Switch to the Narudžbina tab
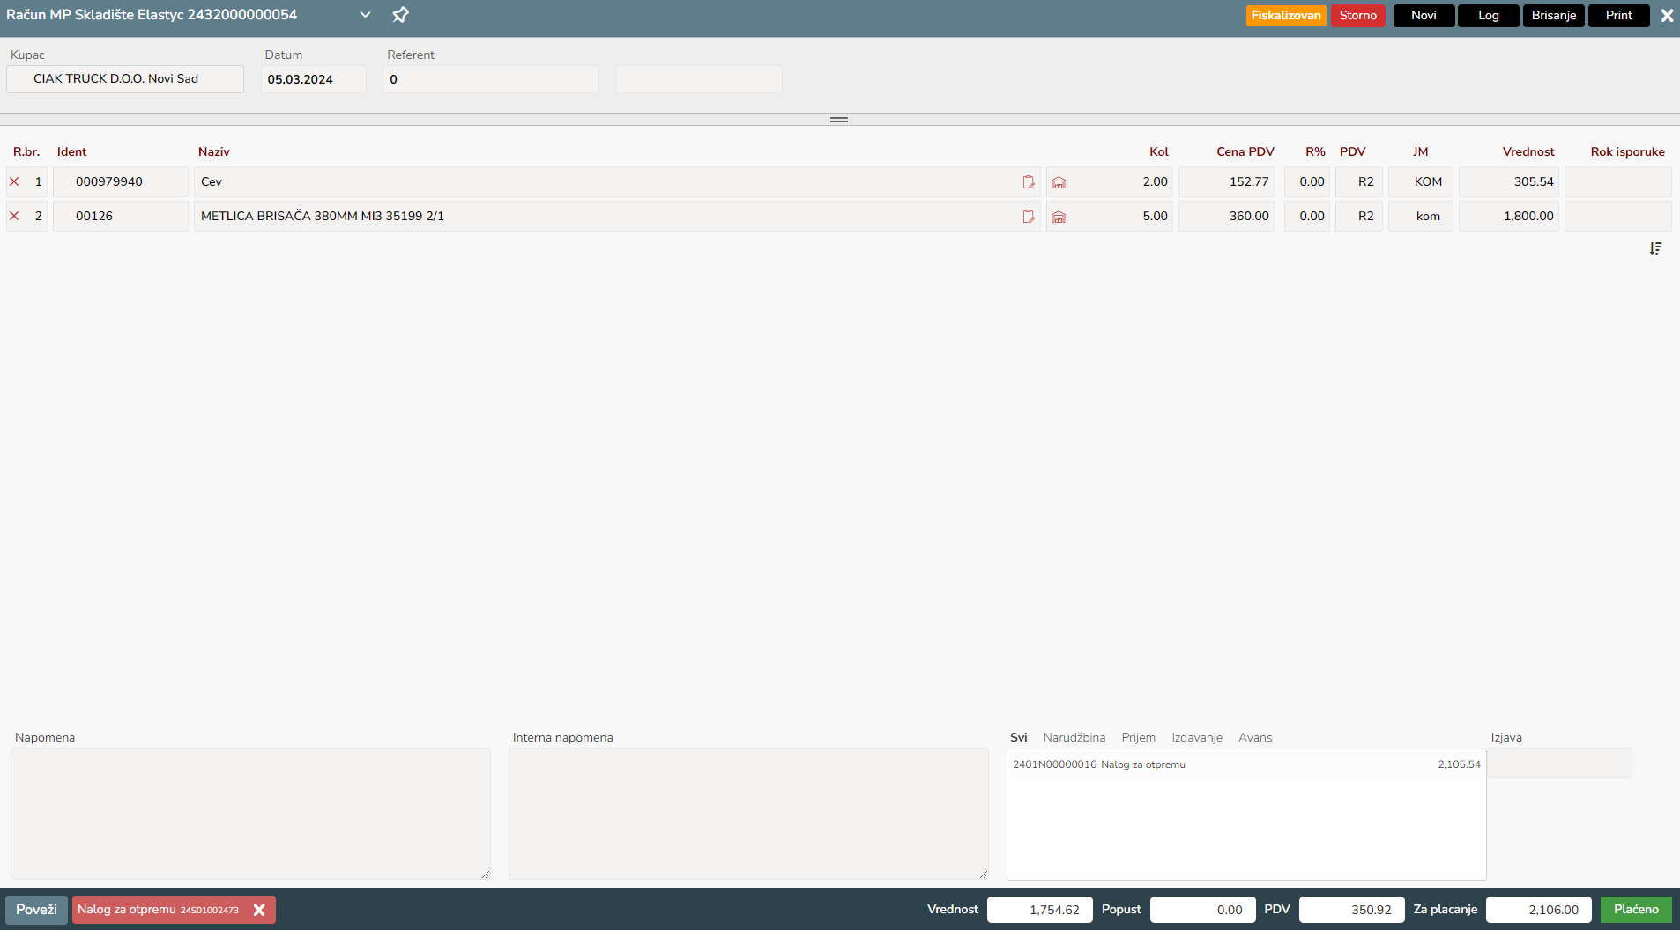 point(1074,738)
